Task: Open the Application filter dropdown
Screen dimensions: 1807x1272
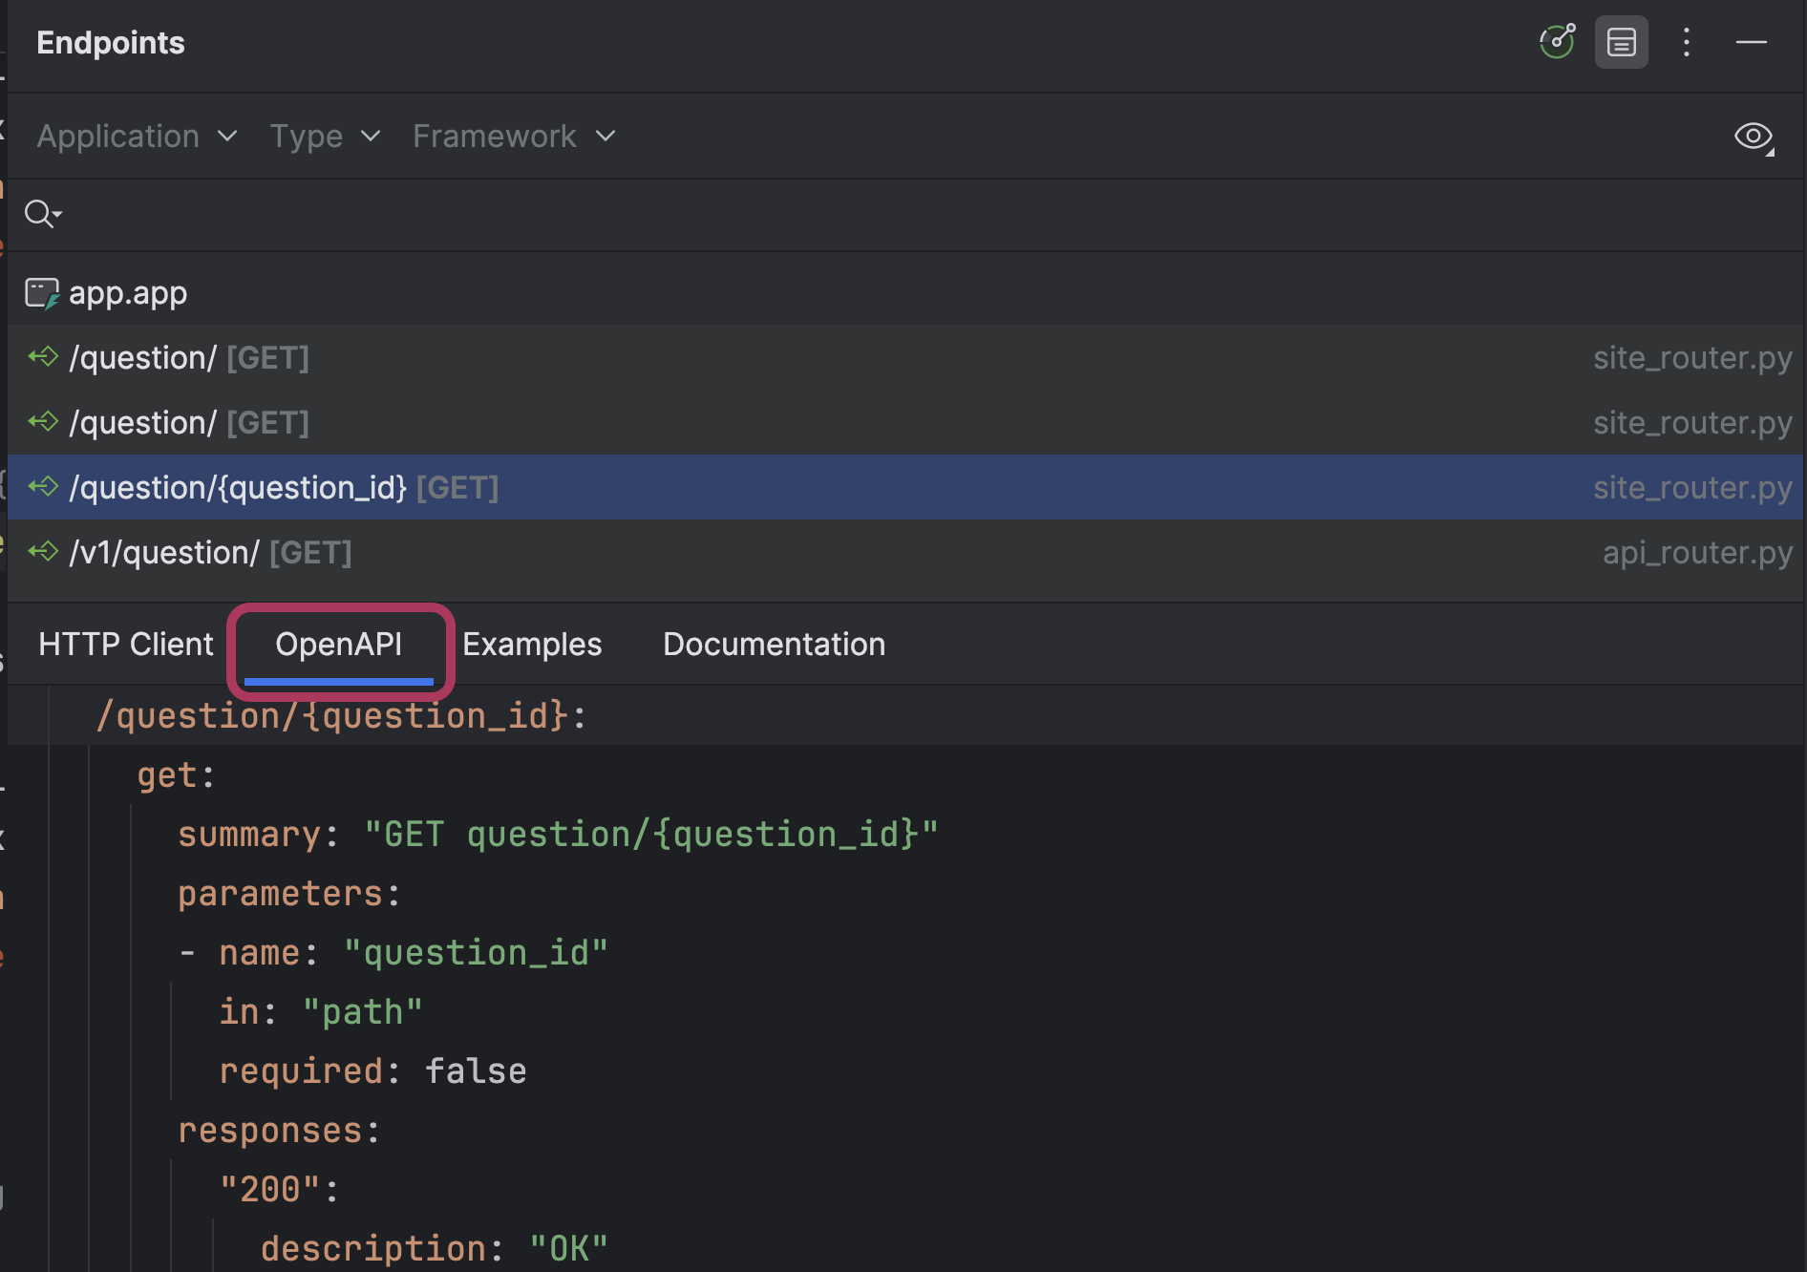Action: tap(137, 137)
